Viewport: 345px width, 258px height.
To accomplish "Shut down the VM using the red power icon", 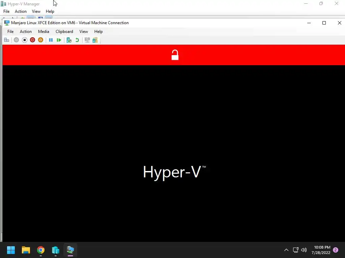I will [x=33, y=40].
